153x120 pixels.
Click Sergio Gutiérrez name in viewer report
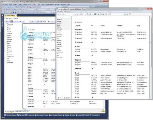106,32
